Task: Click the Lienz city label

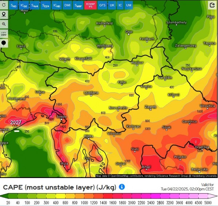Action: point(21,46)
